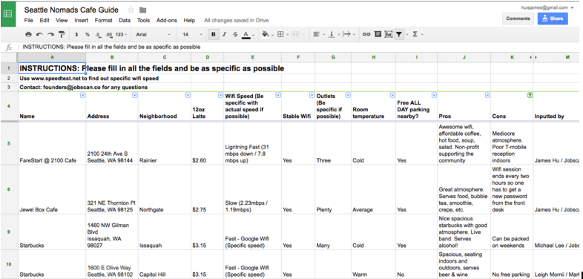Open the File menu
Screen dimensions: 583x279
point(29,21)
